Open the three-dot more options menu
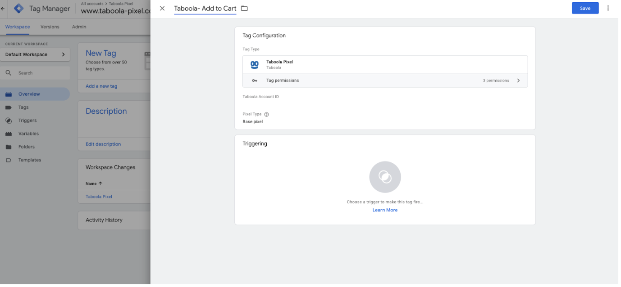Screen dimensions: 621x287 (608, 8)
